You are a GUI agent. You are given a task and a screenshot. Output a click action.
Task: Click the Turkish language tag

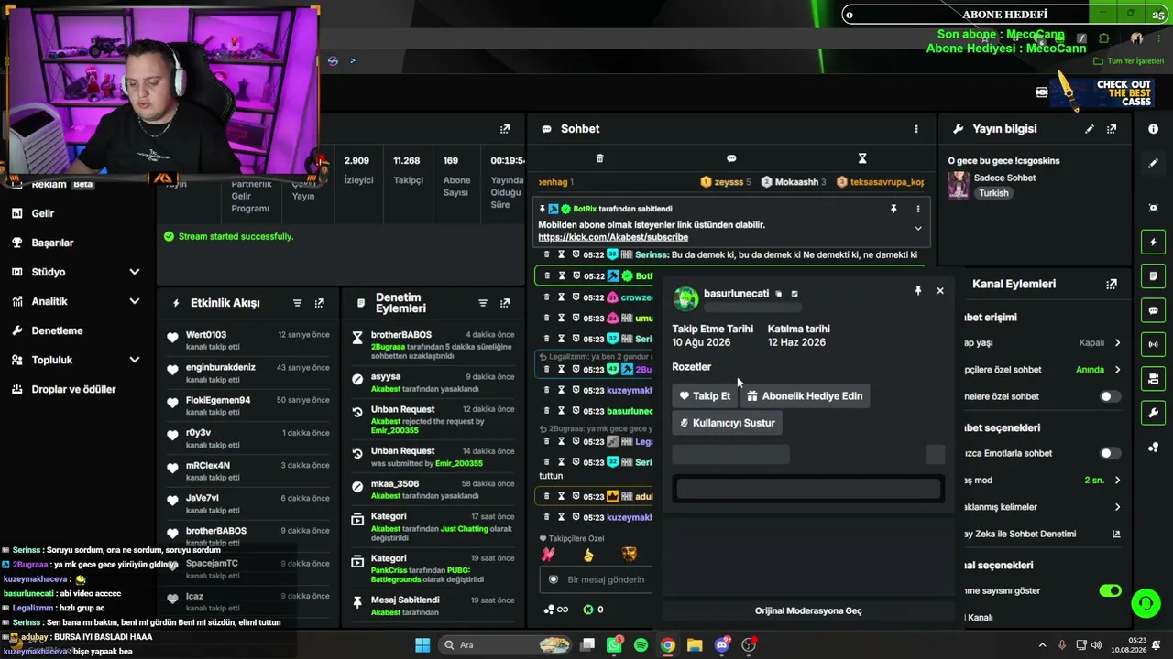pos(993,193)
